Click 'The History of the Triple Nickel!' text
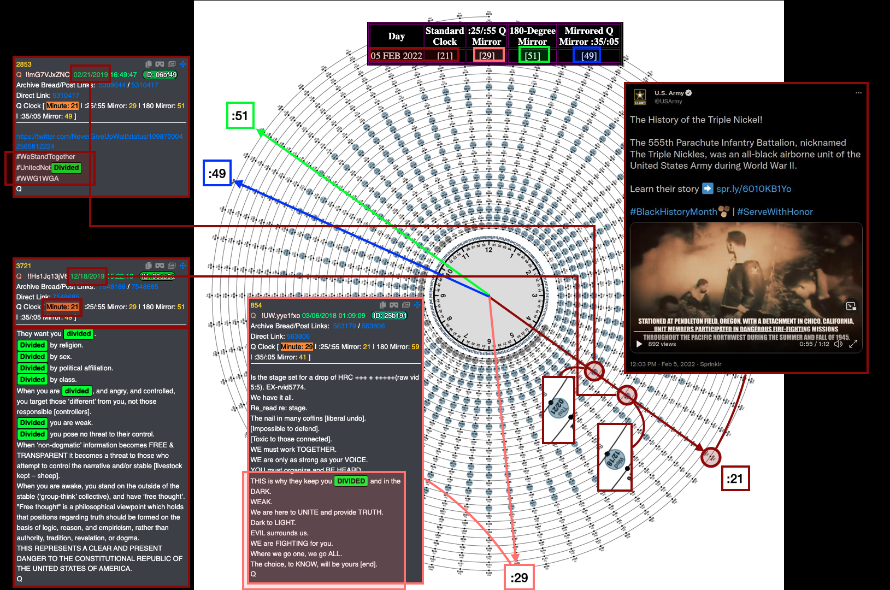This screenshot has width=890, height=590. click(696, 120)
